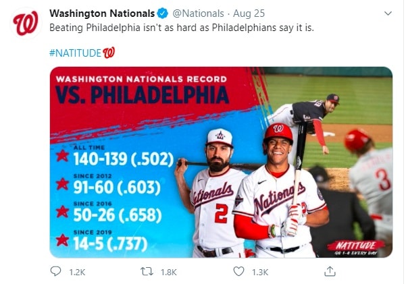
Task: Click the curly W emoji after #NATITUDE
Action: click(x=109, y=52)
